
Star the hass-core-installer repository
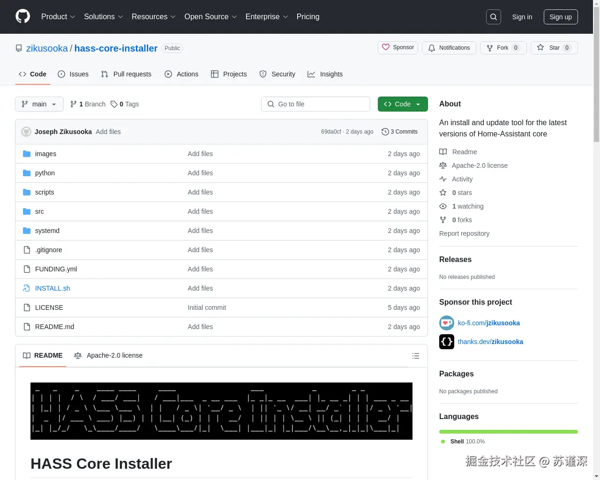tap(554, 48)
